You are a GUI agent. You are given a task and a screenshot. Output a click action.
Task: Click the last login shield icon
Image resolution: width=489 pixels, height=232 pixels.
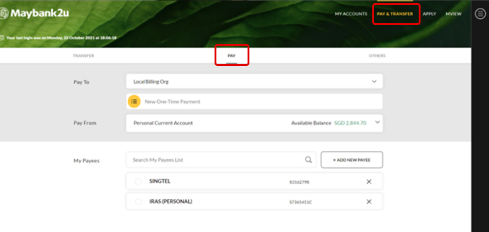pyautogui.click(x=2, y=38)
